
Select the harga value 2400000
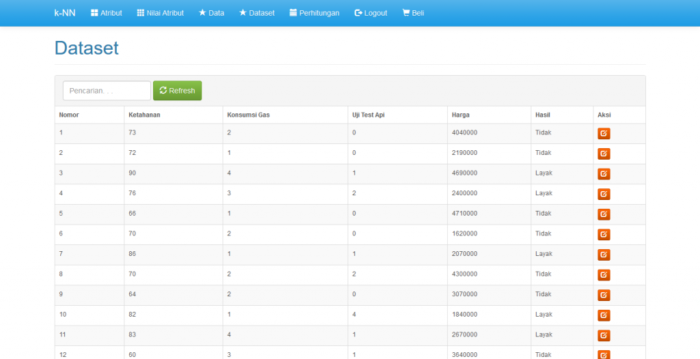(x=464, y=193)
